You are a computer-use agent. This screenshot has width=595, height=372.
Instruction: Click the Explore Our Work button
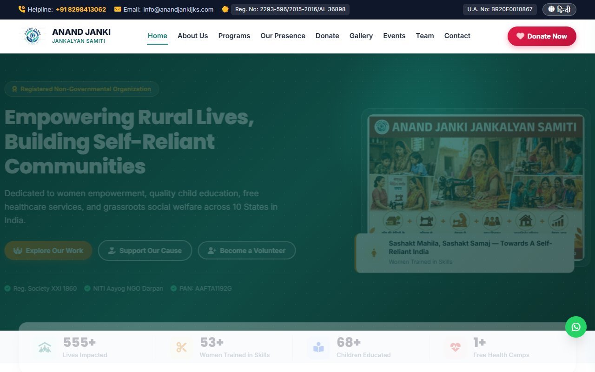coord(48,251)
